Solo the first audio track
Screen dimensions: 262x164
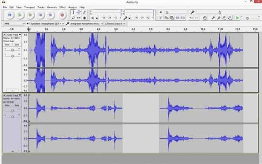17,45
